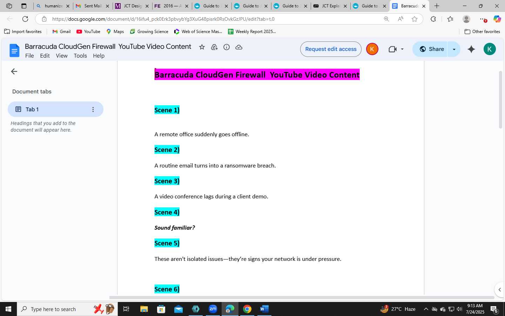The image size is (505, 316).
Task: Close the humanize browser tab
Action: tap(68, 6)
